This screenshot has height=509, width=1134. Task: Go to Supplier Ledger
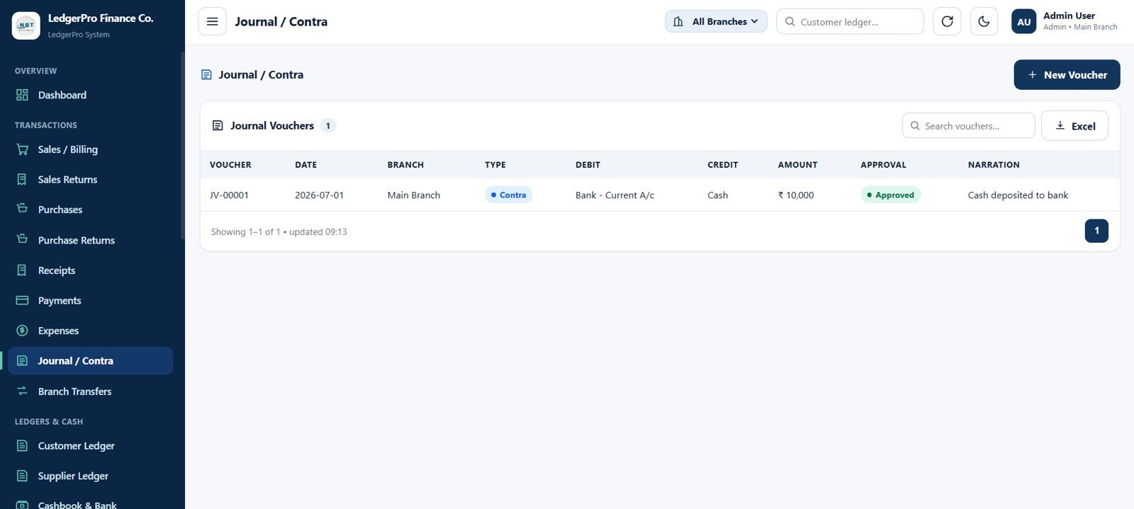pos(90,476)
